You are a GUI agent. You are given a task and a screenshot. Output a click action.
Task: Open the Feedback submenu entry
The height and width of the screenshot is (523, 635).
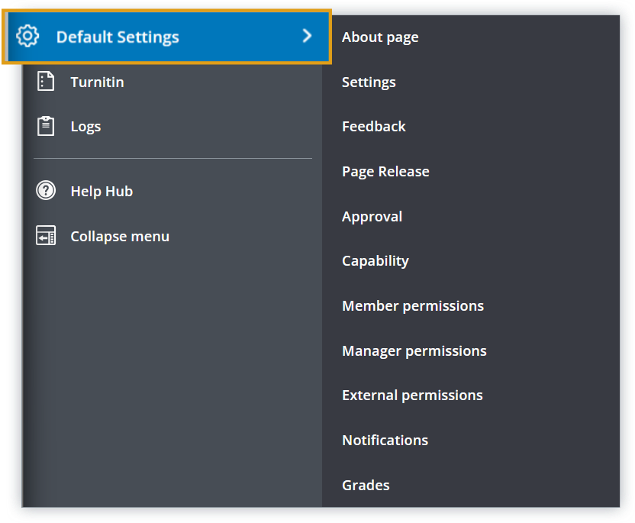point(374,127)
